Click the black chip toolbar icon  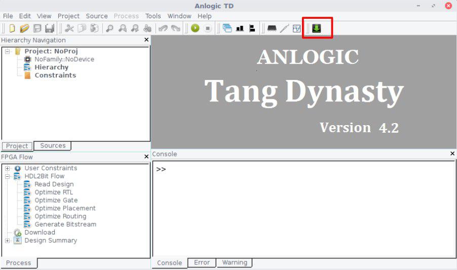(272, 28)
